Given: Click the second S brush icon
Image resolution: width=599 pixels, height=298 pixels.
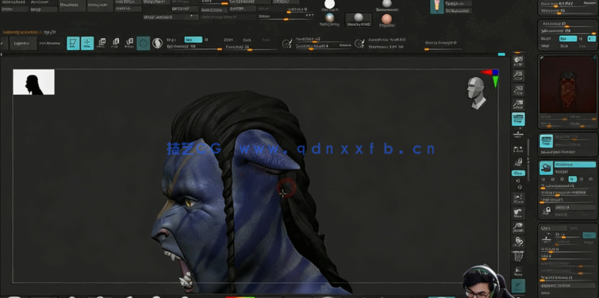Looking at the screenshot, I should (359, 44).
